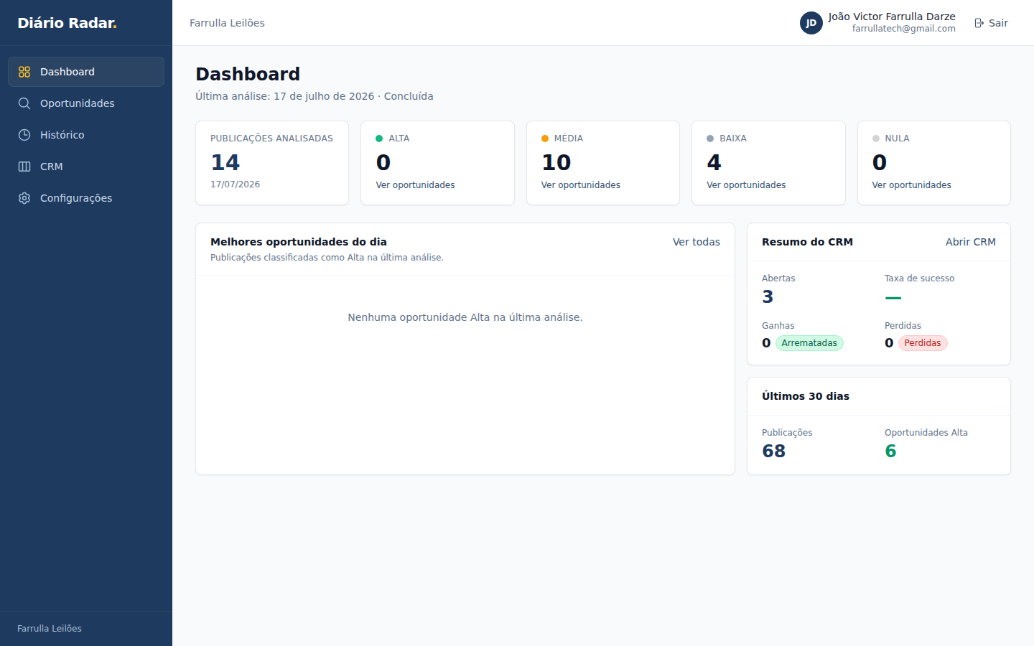Click the Histórico clock icon

(x=24, y=135)
